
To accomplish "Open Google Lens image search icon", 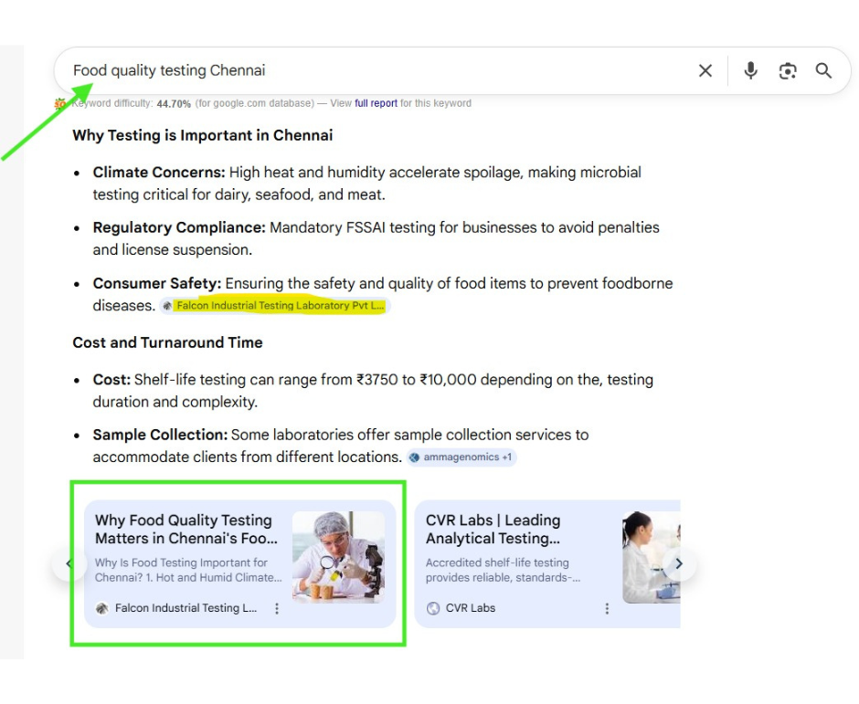I will pos(787,70).
